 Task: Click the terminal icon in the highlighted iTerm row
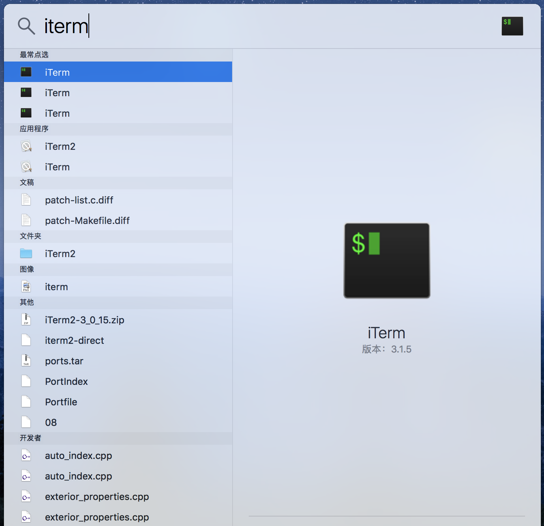26,72
